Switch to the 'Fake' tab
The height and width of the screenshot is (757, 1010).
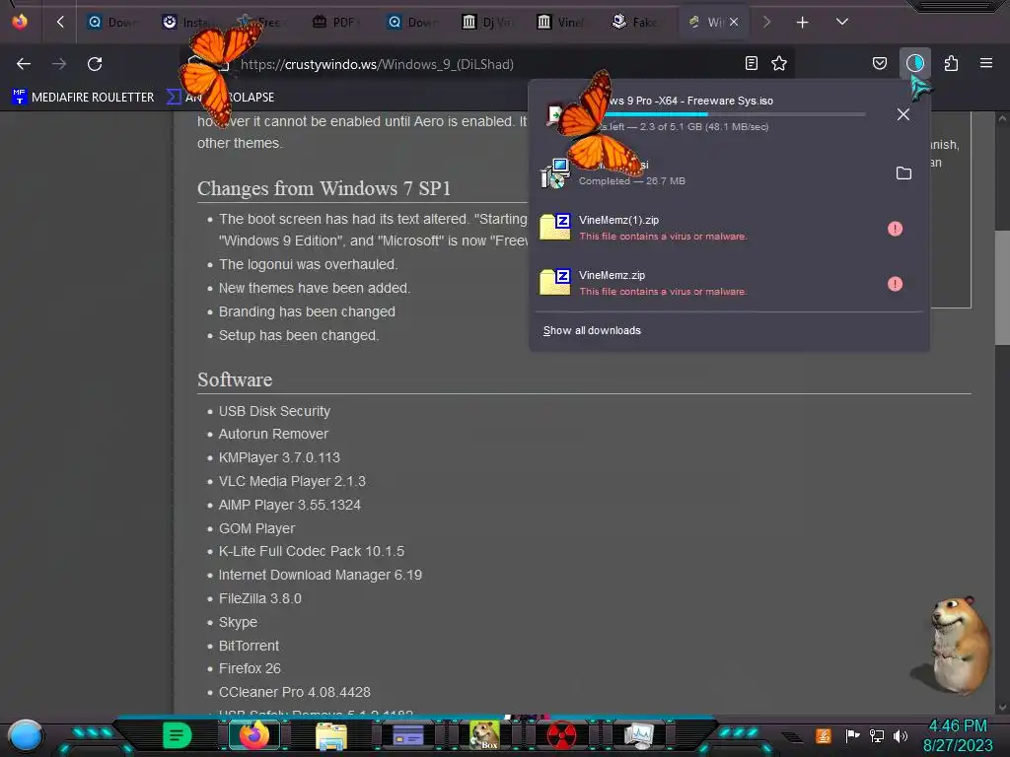click(636, 22)
